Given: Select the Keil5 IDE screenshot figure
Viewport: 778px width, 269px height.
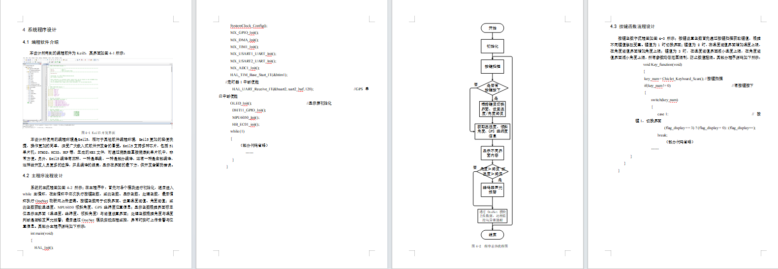Looking at the screenshot, I should point(98,93).
